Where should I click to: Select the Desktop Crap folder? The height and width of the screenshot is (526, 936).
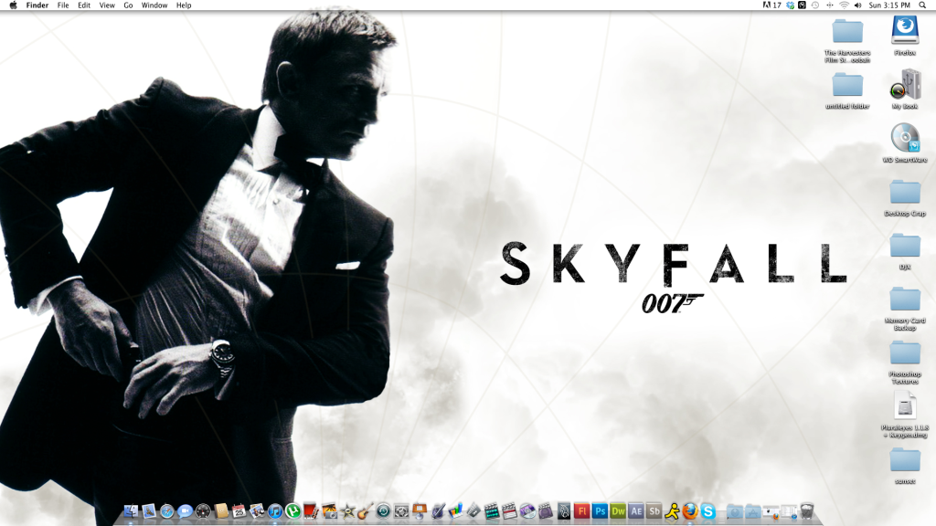coord(905,192)
